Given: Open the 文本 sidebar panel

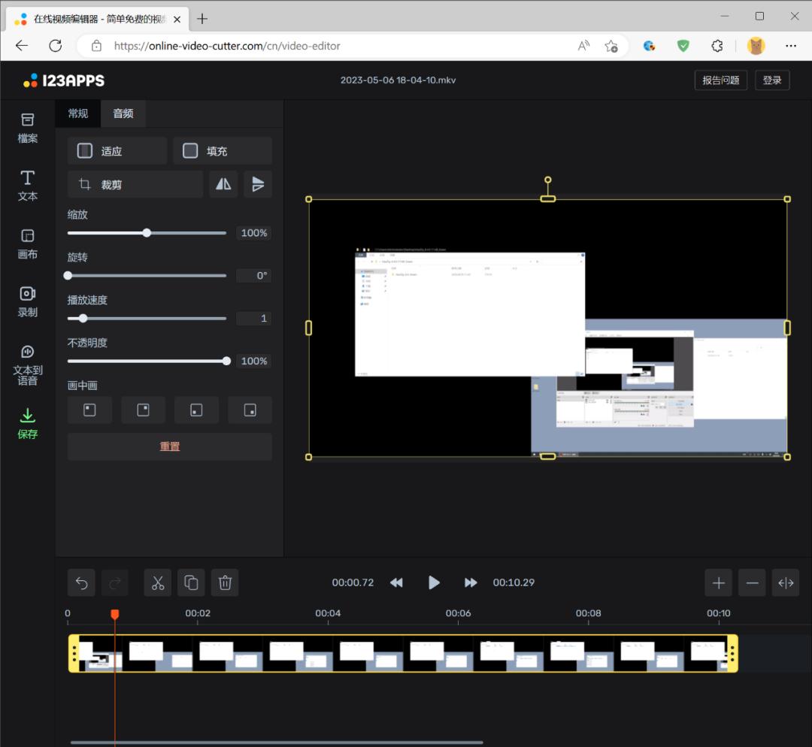Looking at the screenshot, I should [x=28, y=185].
